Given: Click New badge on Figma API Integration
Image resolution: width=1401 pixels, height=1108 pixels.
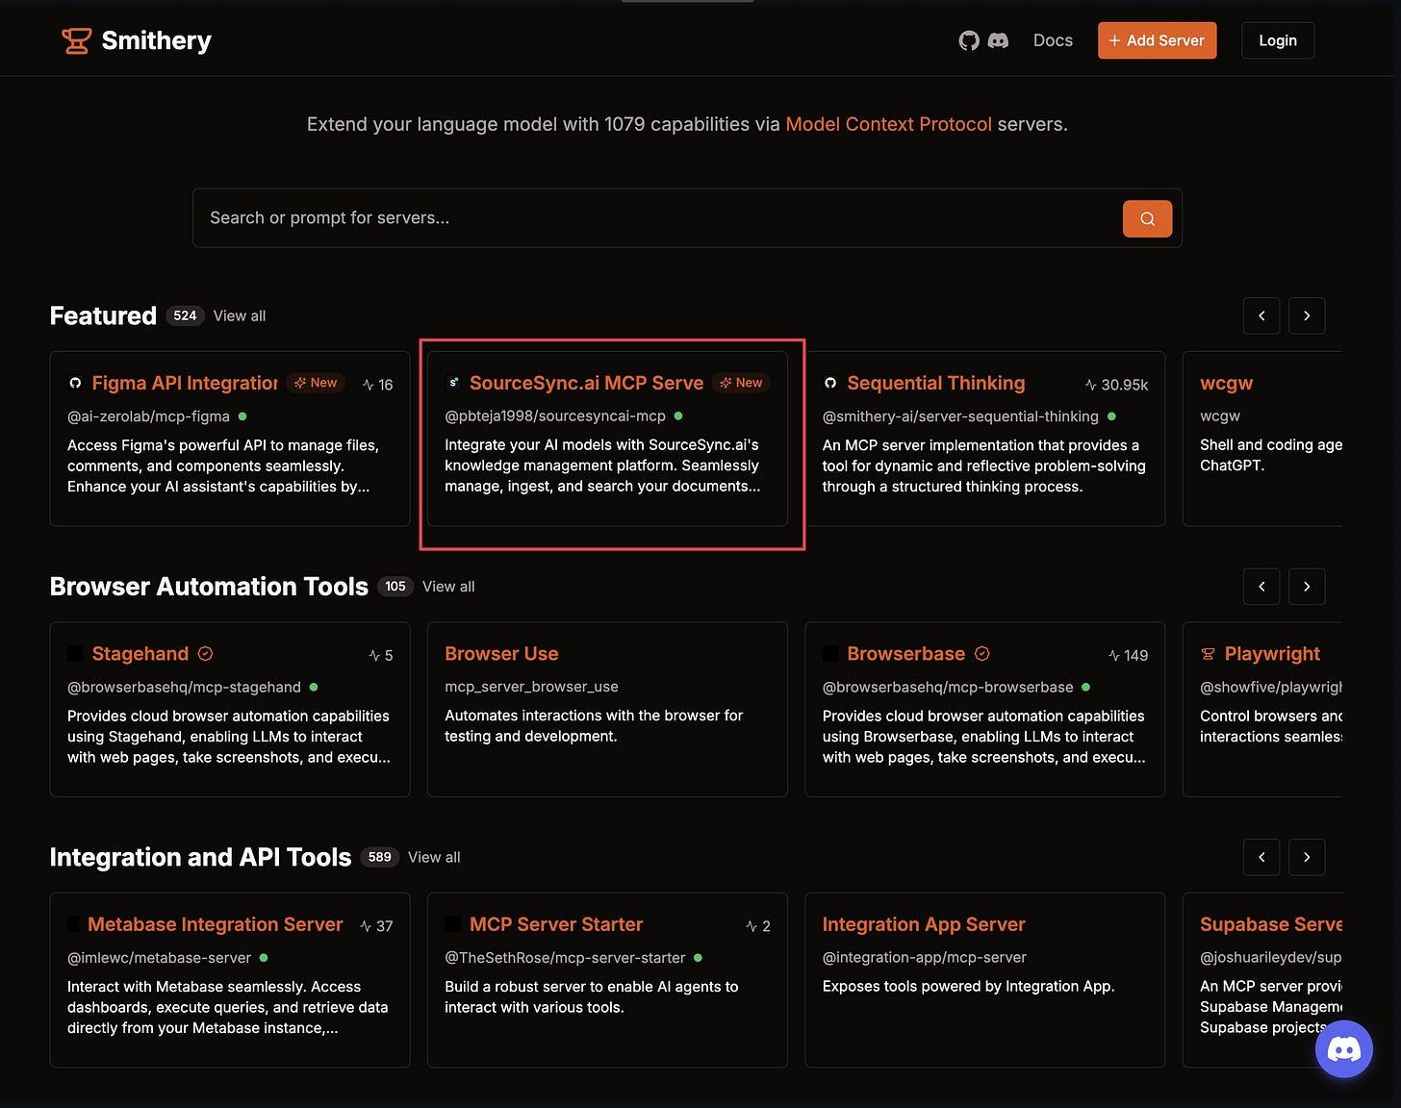Looking at the screenshot, I should [316, 383].
